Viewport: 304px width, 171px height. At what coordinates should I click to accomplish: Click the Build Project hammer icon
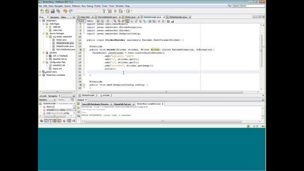tap(104, 11)
